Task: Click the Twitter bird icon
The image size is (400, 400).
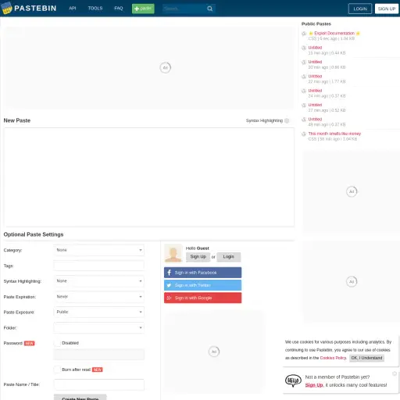Action: pos(169,285)
